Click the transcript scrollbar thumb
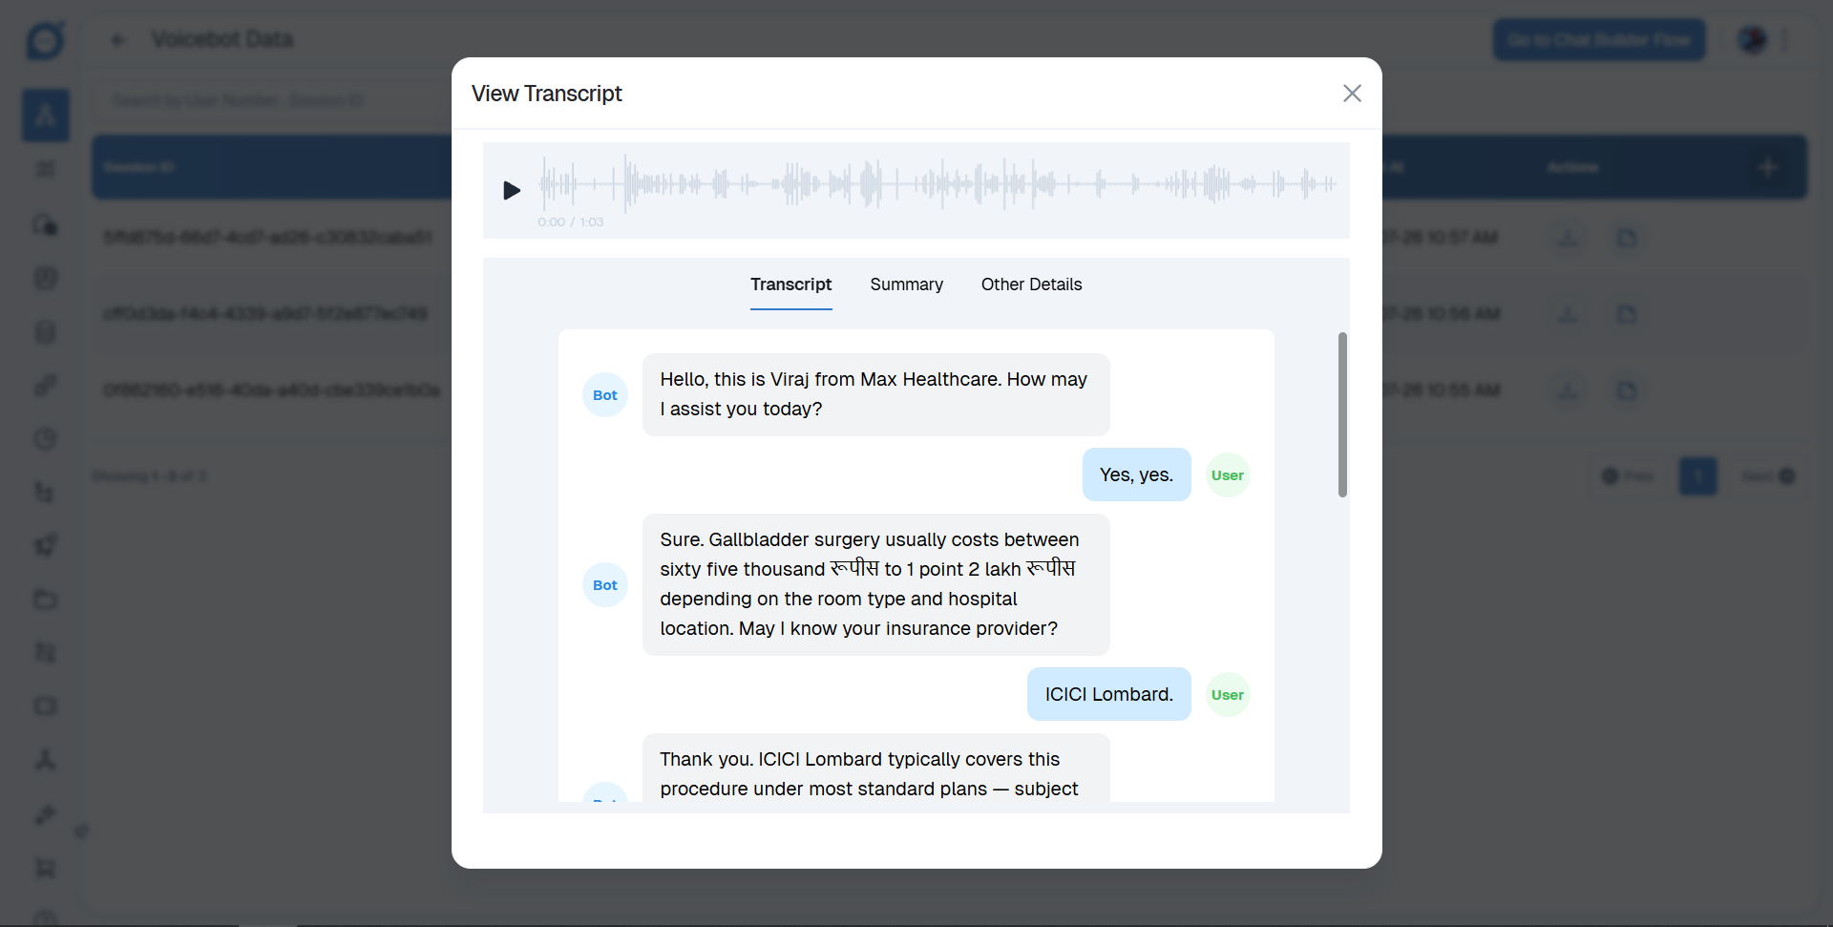This screenshot has height=927, width=1833. click(x=1342, y=414)
